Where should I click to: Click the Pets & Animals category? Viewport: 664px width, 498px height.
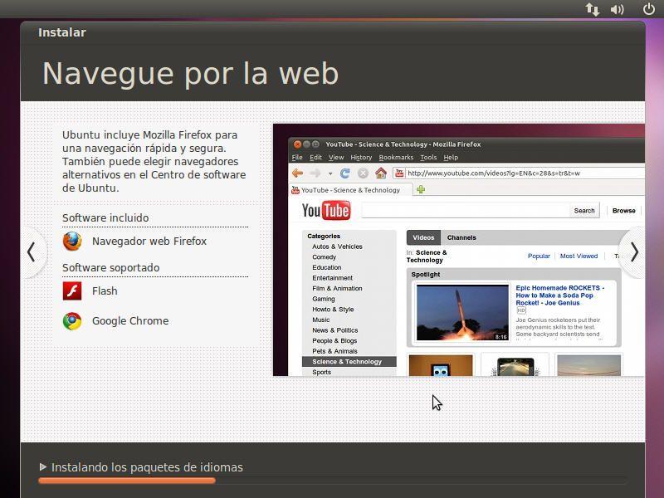pos(334,351)
